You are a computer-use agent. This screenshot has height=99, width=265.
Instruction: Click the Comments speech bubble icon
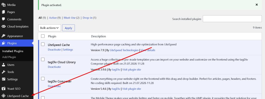(x=4, y=19)
